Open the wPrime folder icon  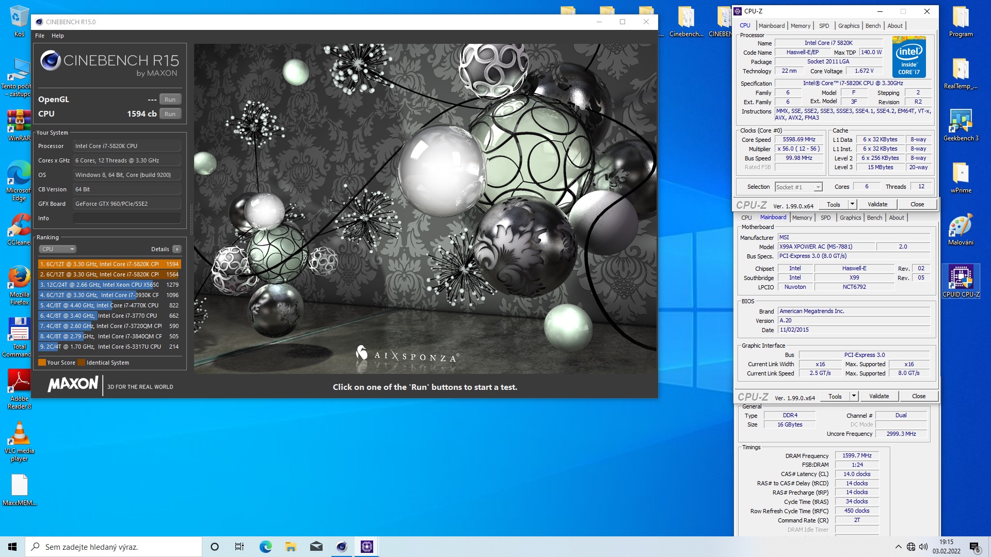click(961, 177)
